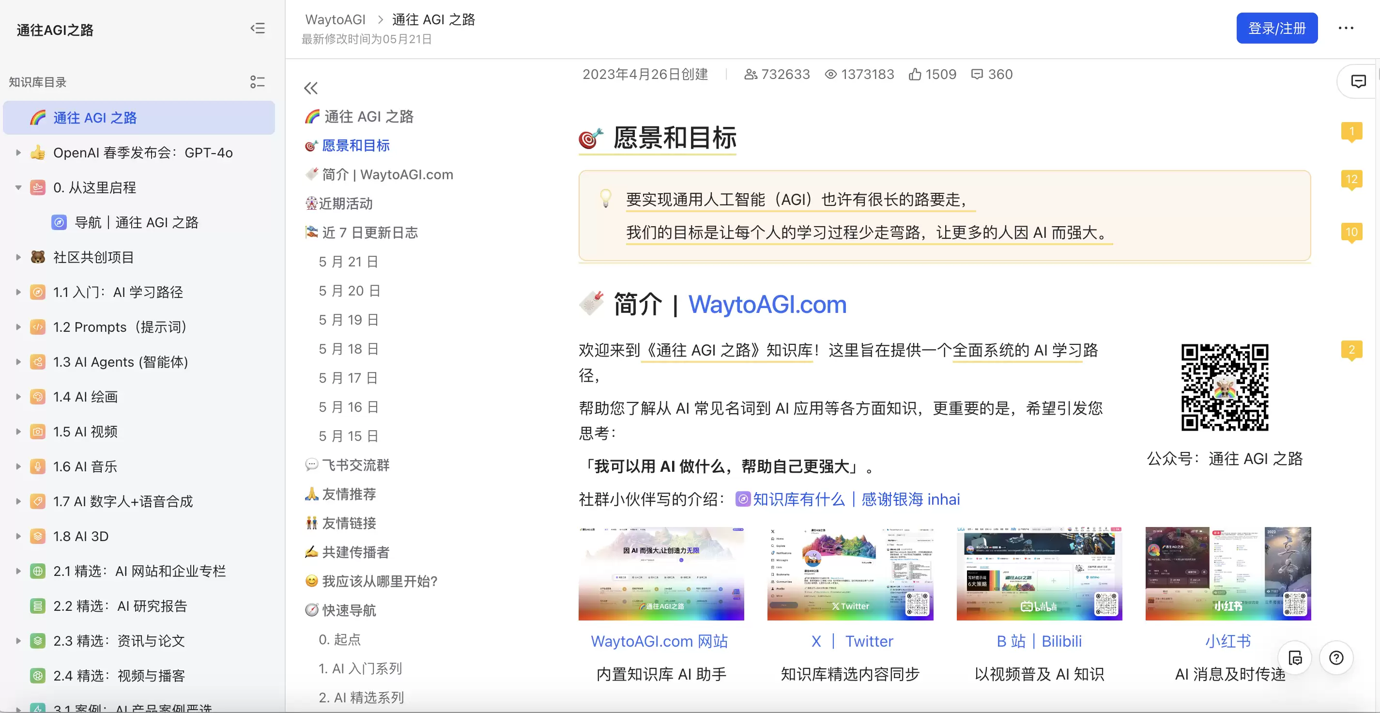Screen dimensions: 1380x713
Task: Open comment bubble marked 1
Action: (x=1351, y=132)
